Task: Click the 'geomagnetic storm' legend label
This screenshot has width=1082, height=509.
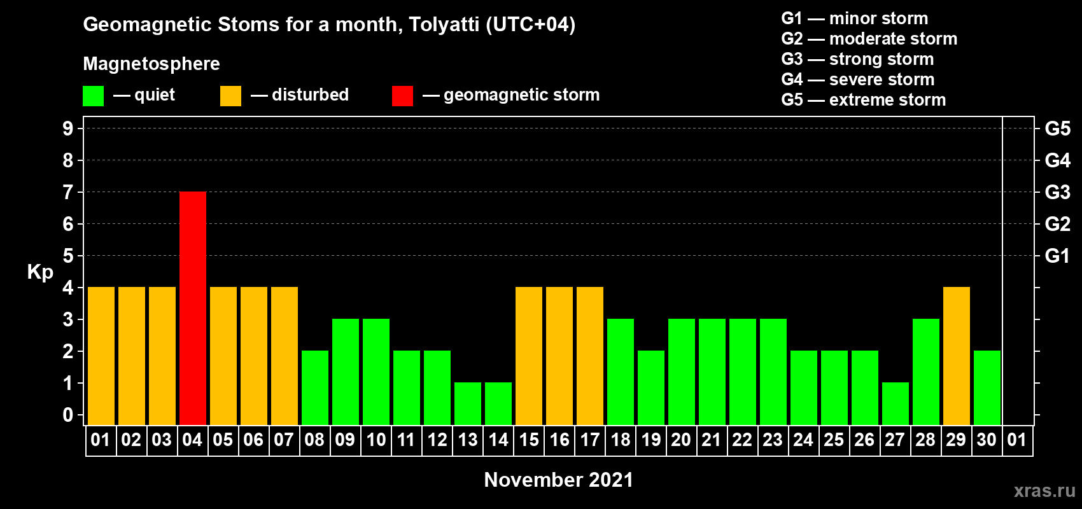Action: tap(521, 95)
